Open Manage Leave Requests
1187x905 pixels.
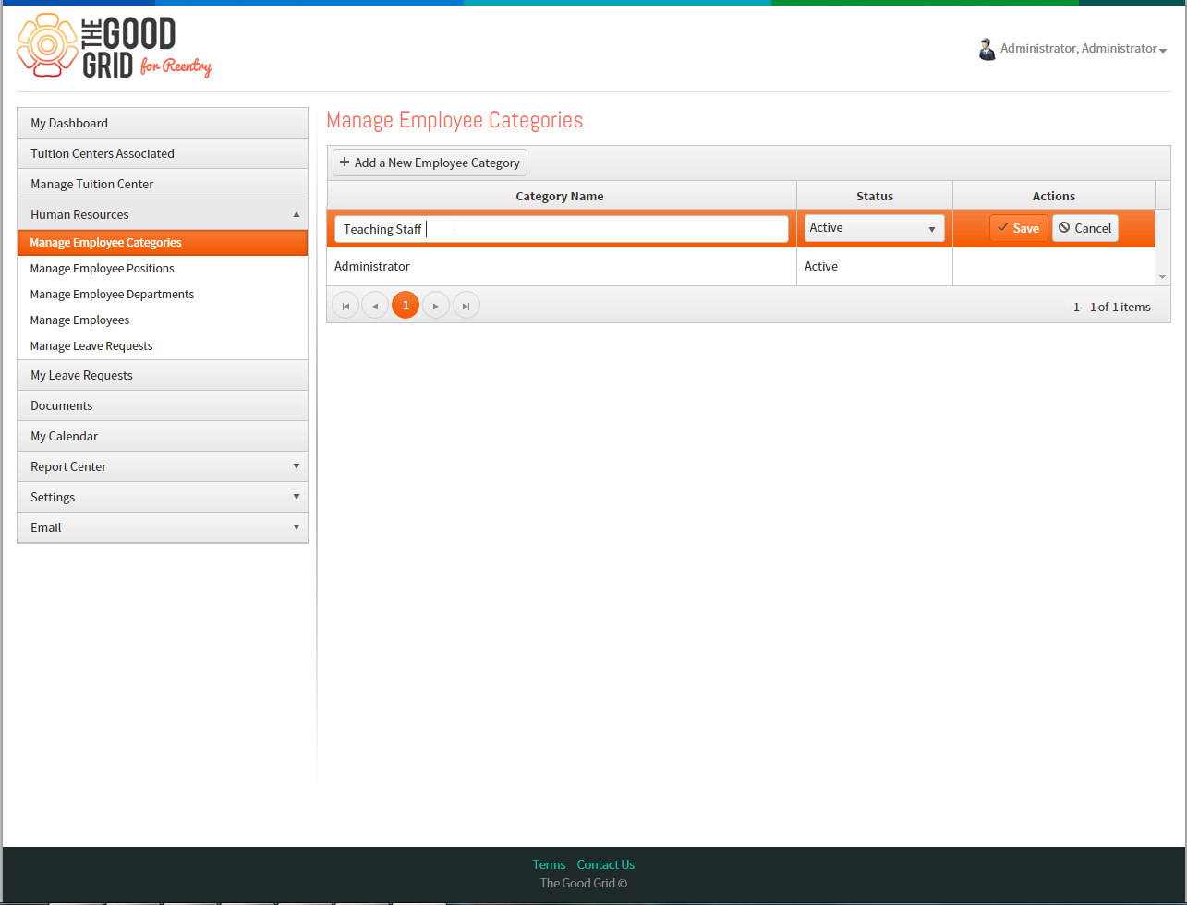(91, 346)
